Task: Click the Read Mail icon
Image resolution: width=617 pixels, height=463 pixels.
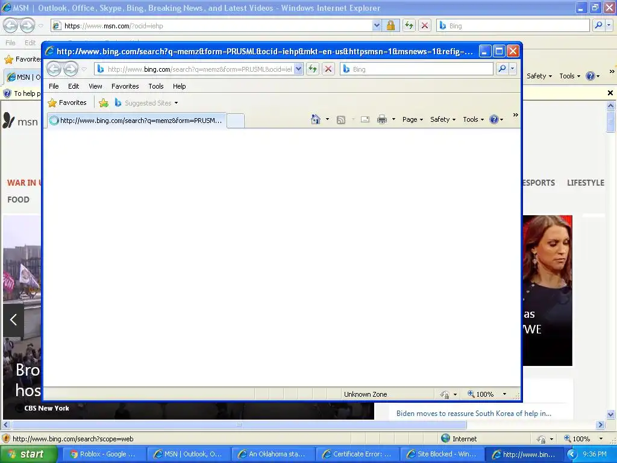Action: point(365,119)
